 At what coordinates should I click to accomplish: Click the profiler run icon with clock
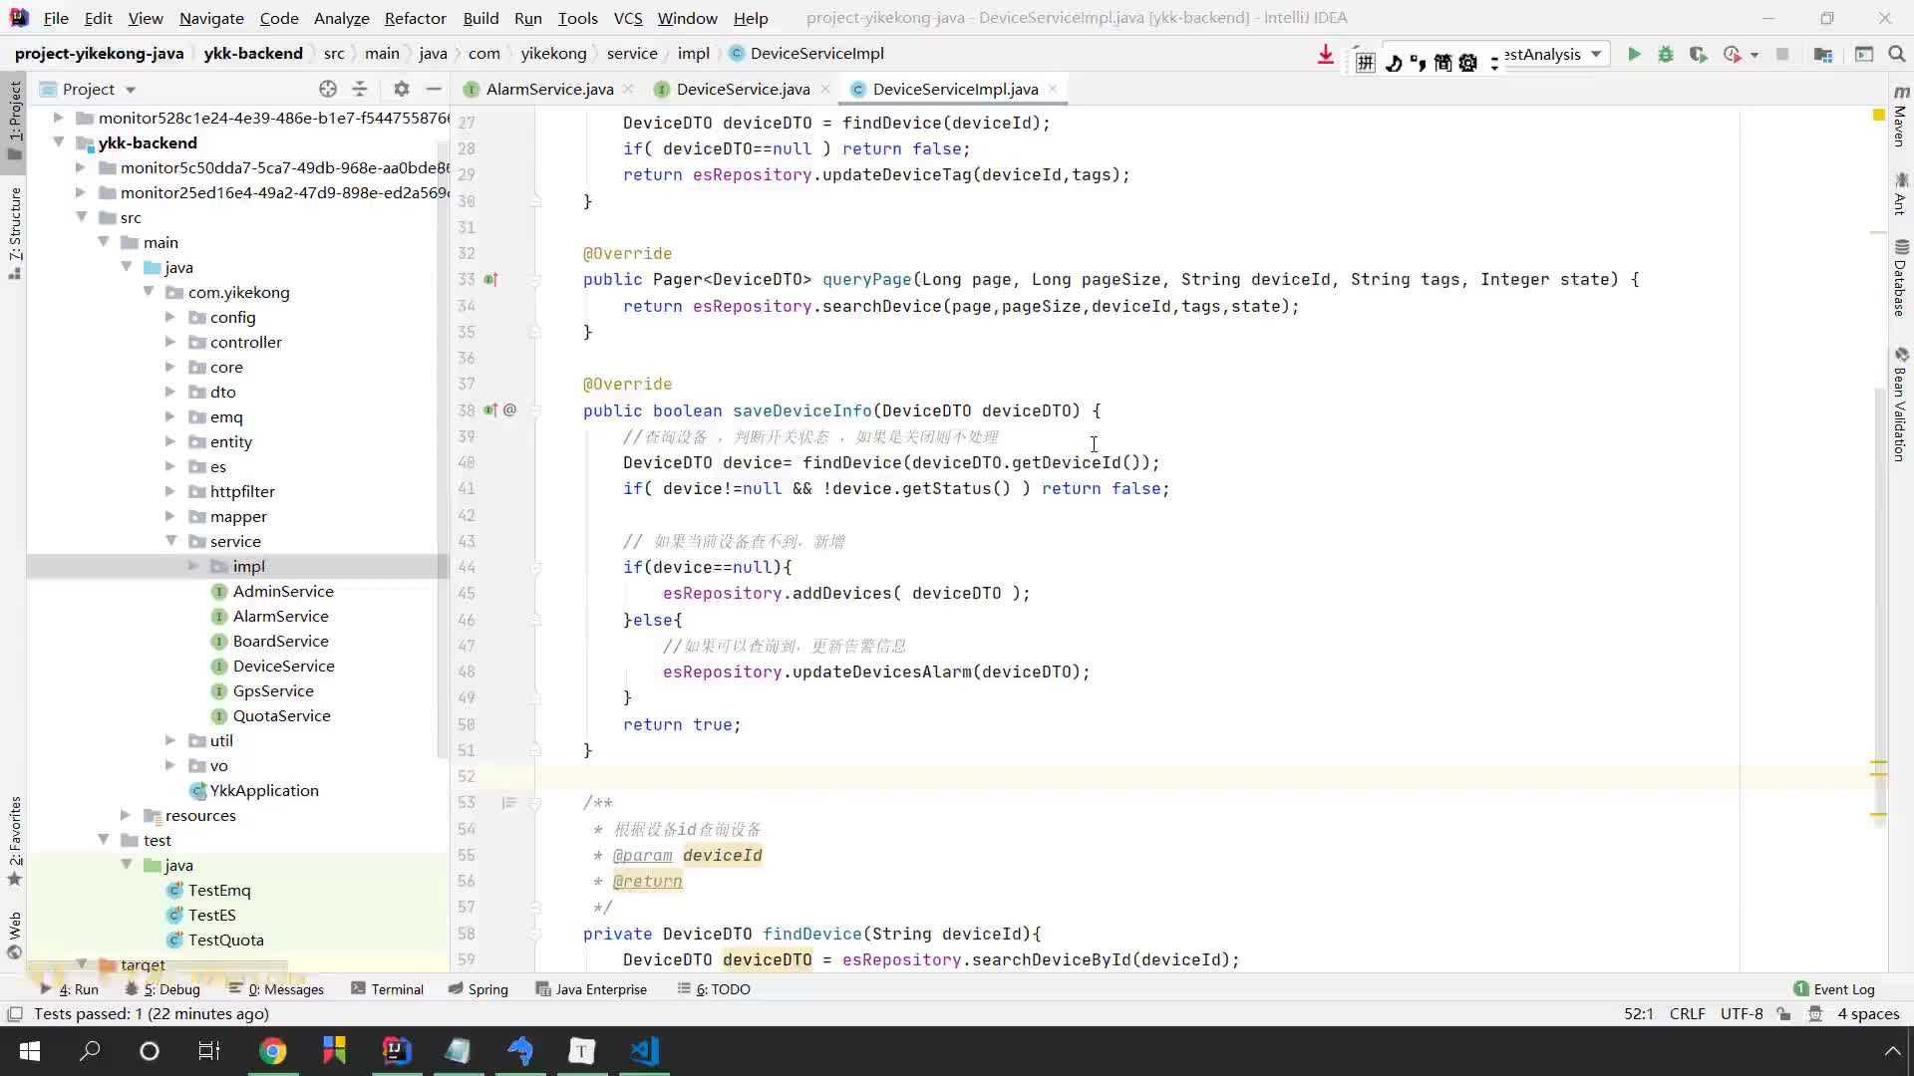tap(1732, 55)
